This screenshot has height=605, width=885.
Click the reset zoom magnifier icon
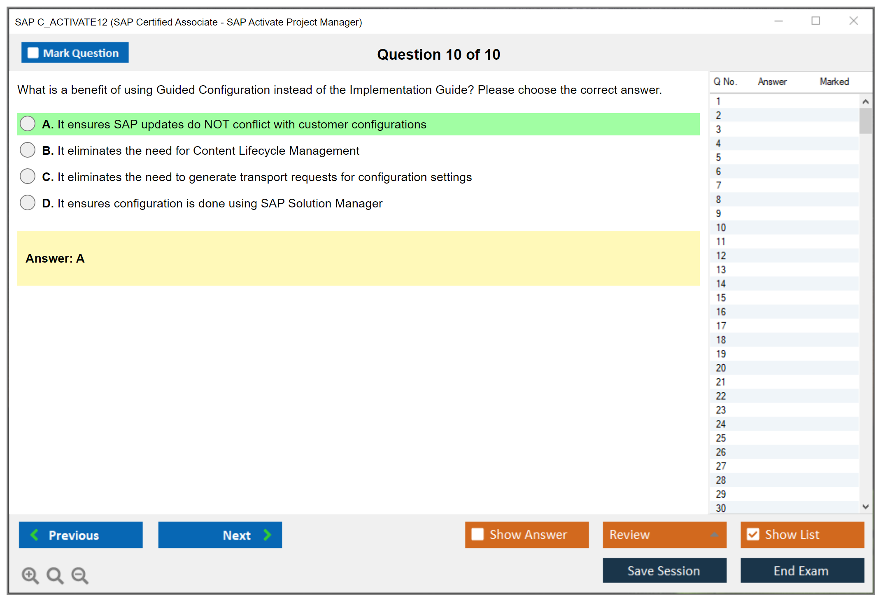[55, 575]
